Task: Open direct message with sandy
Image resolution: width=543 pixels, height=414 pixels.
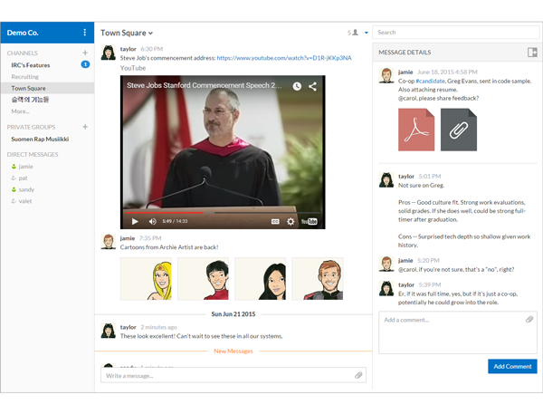Action: coord(26,189)
